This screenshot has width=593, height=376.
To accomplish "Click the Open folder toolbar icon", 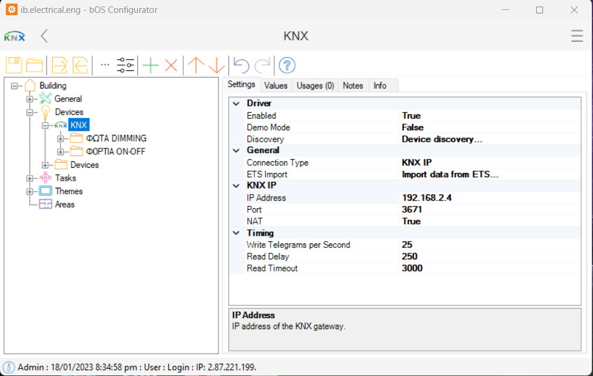I will pos(35,65).
